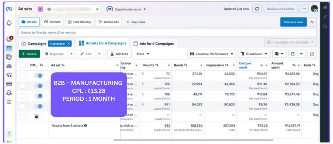Open advertising settings megaphone icon

point(9,75)
